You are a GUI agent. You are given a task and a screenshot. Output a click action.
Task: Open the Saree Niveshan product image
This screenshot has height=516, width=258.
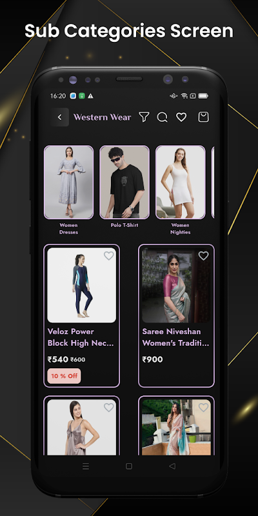click(176, 285)
